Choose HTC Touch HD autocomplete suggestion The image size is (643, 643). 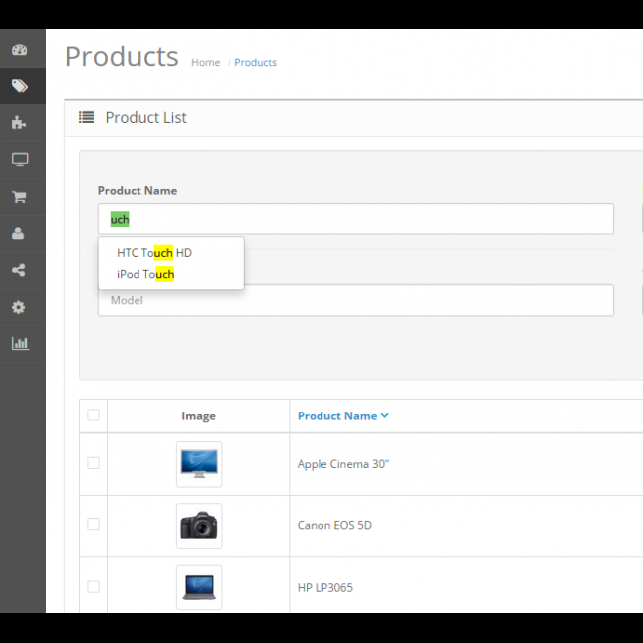154,253
